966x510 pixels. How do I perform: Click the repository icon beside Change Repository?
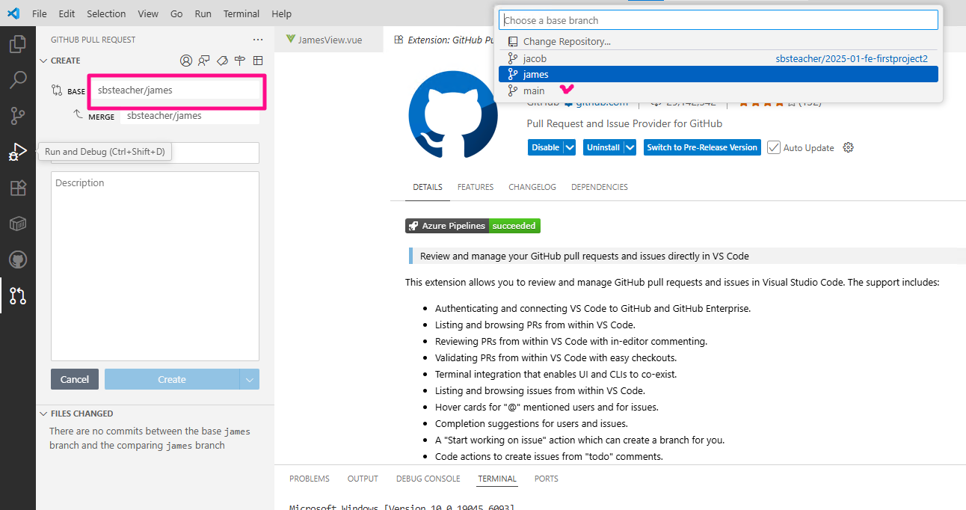coord(512,42)
